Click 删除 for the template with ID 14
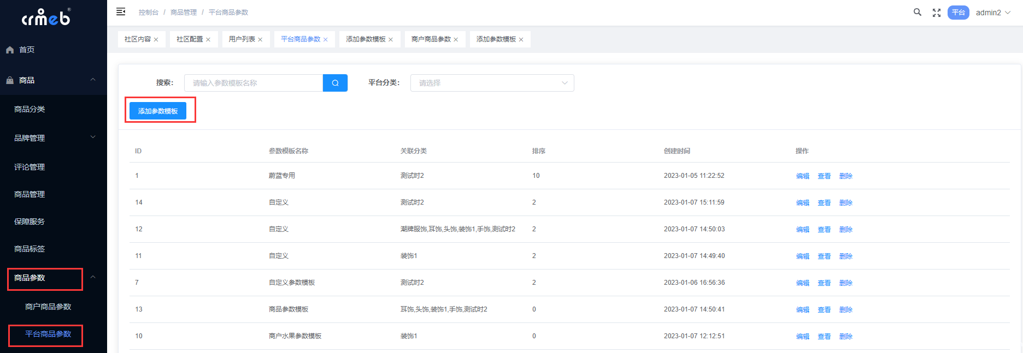This screenshot has height=353, width=1023. 845,202
